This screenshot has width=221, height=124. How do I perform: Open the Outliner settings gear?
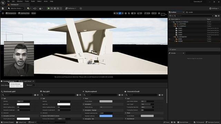tap(219, 16)
